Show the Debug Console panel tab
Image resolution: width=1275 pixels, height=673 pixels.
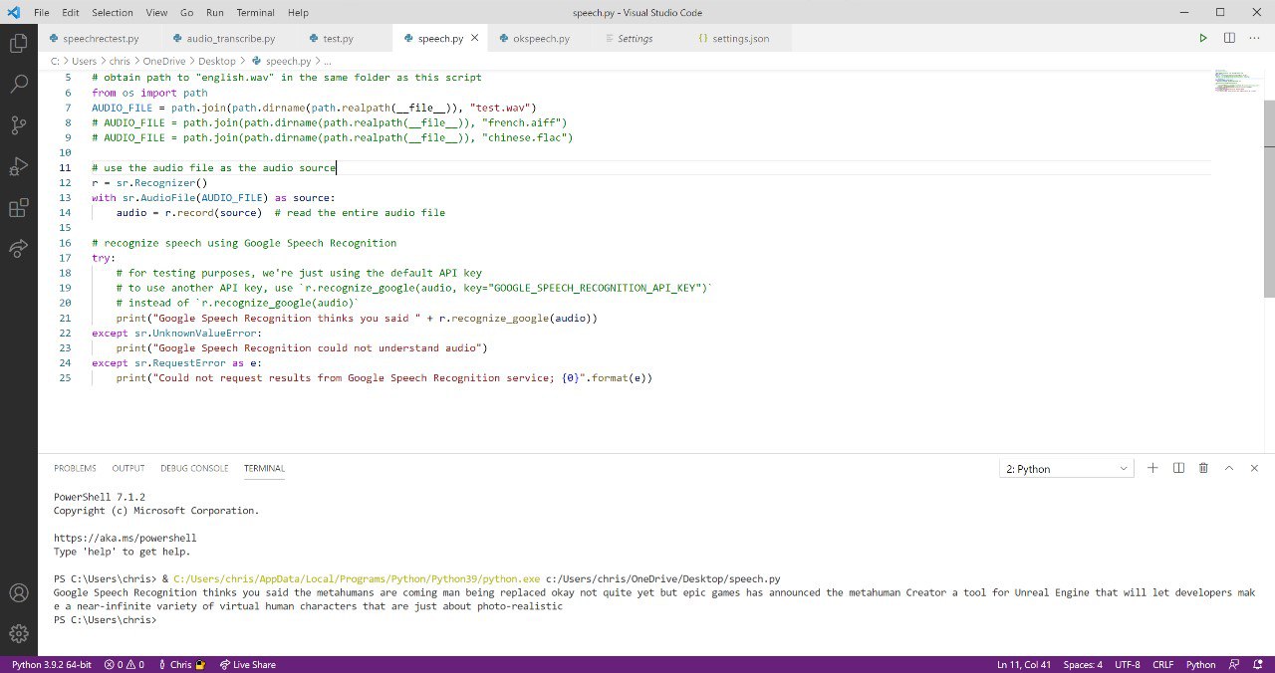point(194,468)
